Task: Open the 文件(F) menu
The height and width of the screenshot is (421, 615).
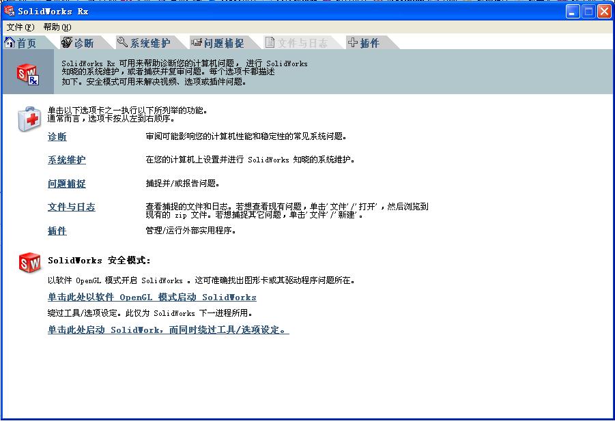Action: 20,27
